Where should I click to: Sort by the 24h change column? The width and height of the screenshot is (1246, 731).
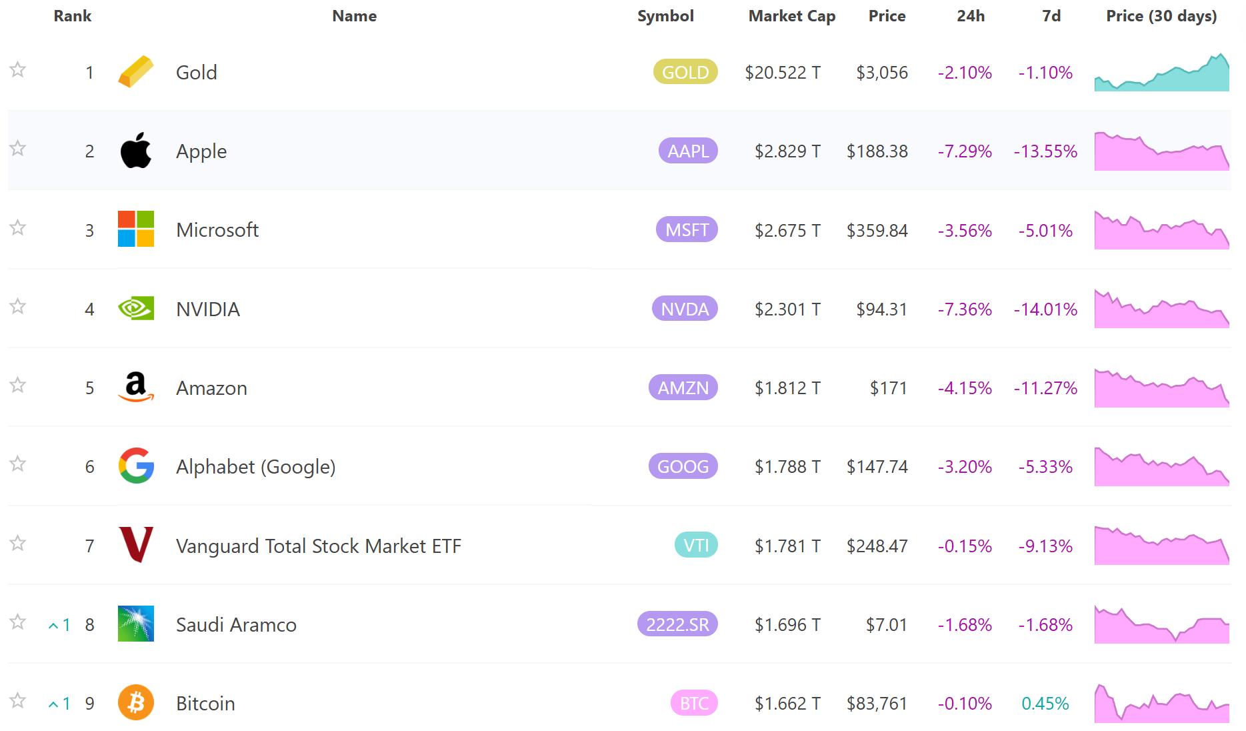point(971,16)
